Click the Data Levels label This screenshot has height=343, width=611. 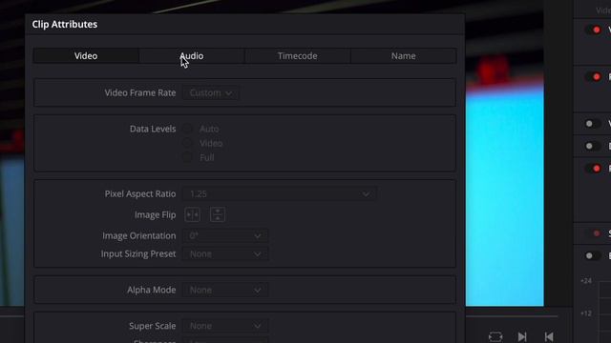click(153, 129)
